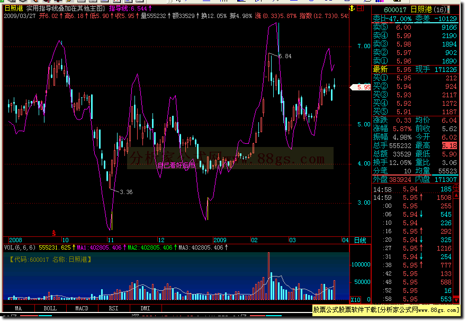Click the 换手 12.05% field
467x322 pixels.
click(x=392, y=163)
